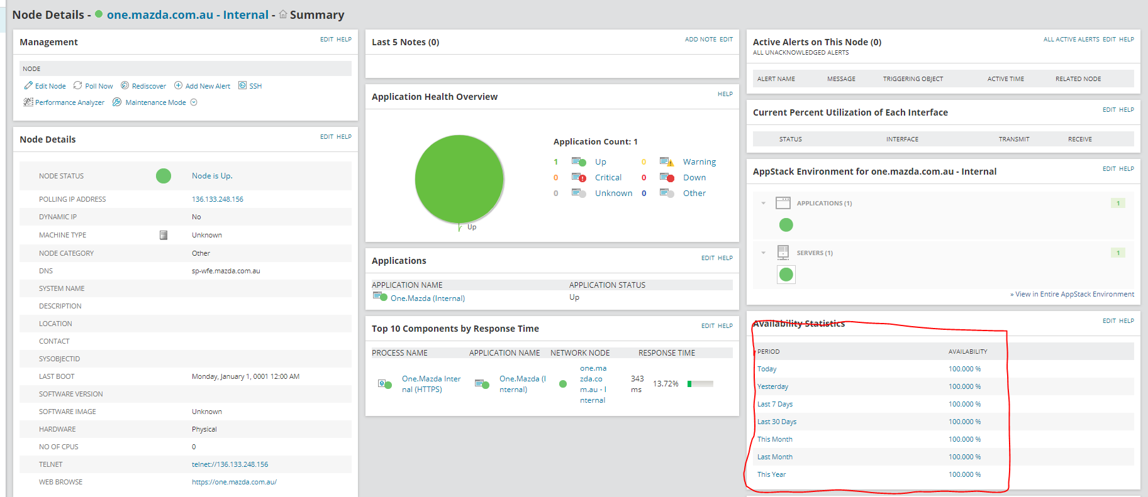Click the Rediscover icon
Screen dimensions: 1148x497
coord(125,85)
